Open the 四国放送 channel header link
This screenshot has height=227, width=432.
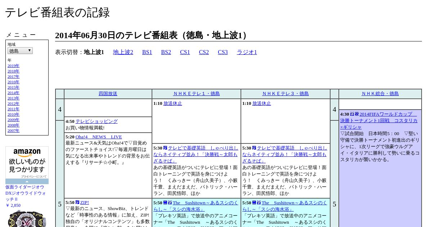pos(108,94)
